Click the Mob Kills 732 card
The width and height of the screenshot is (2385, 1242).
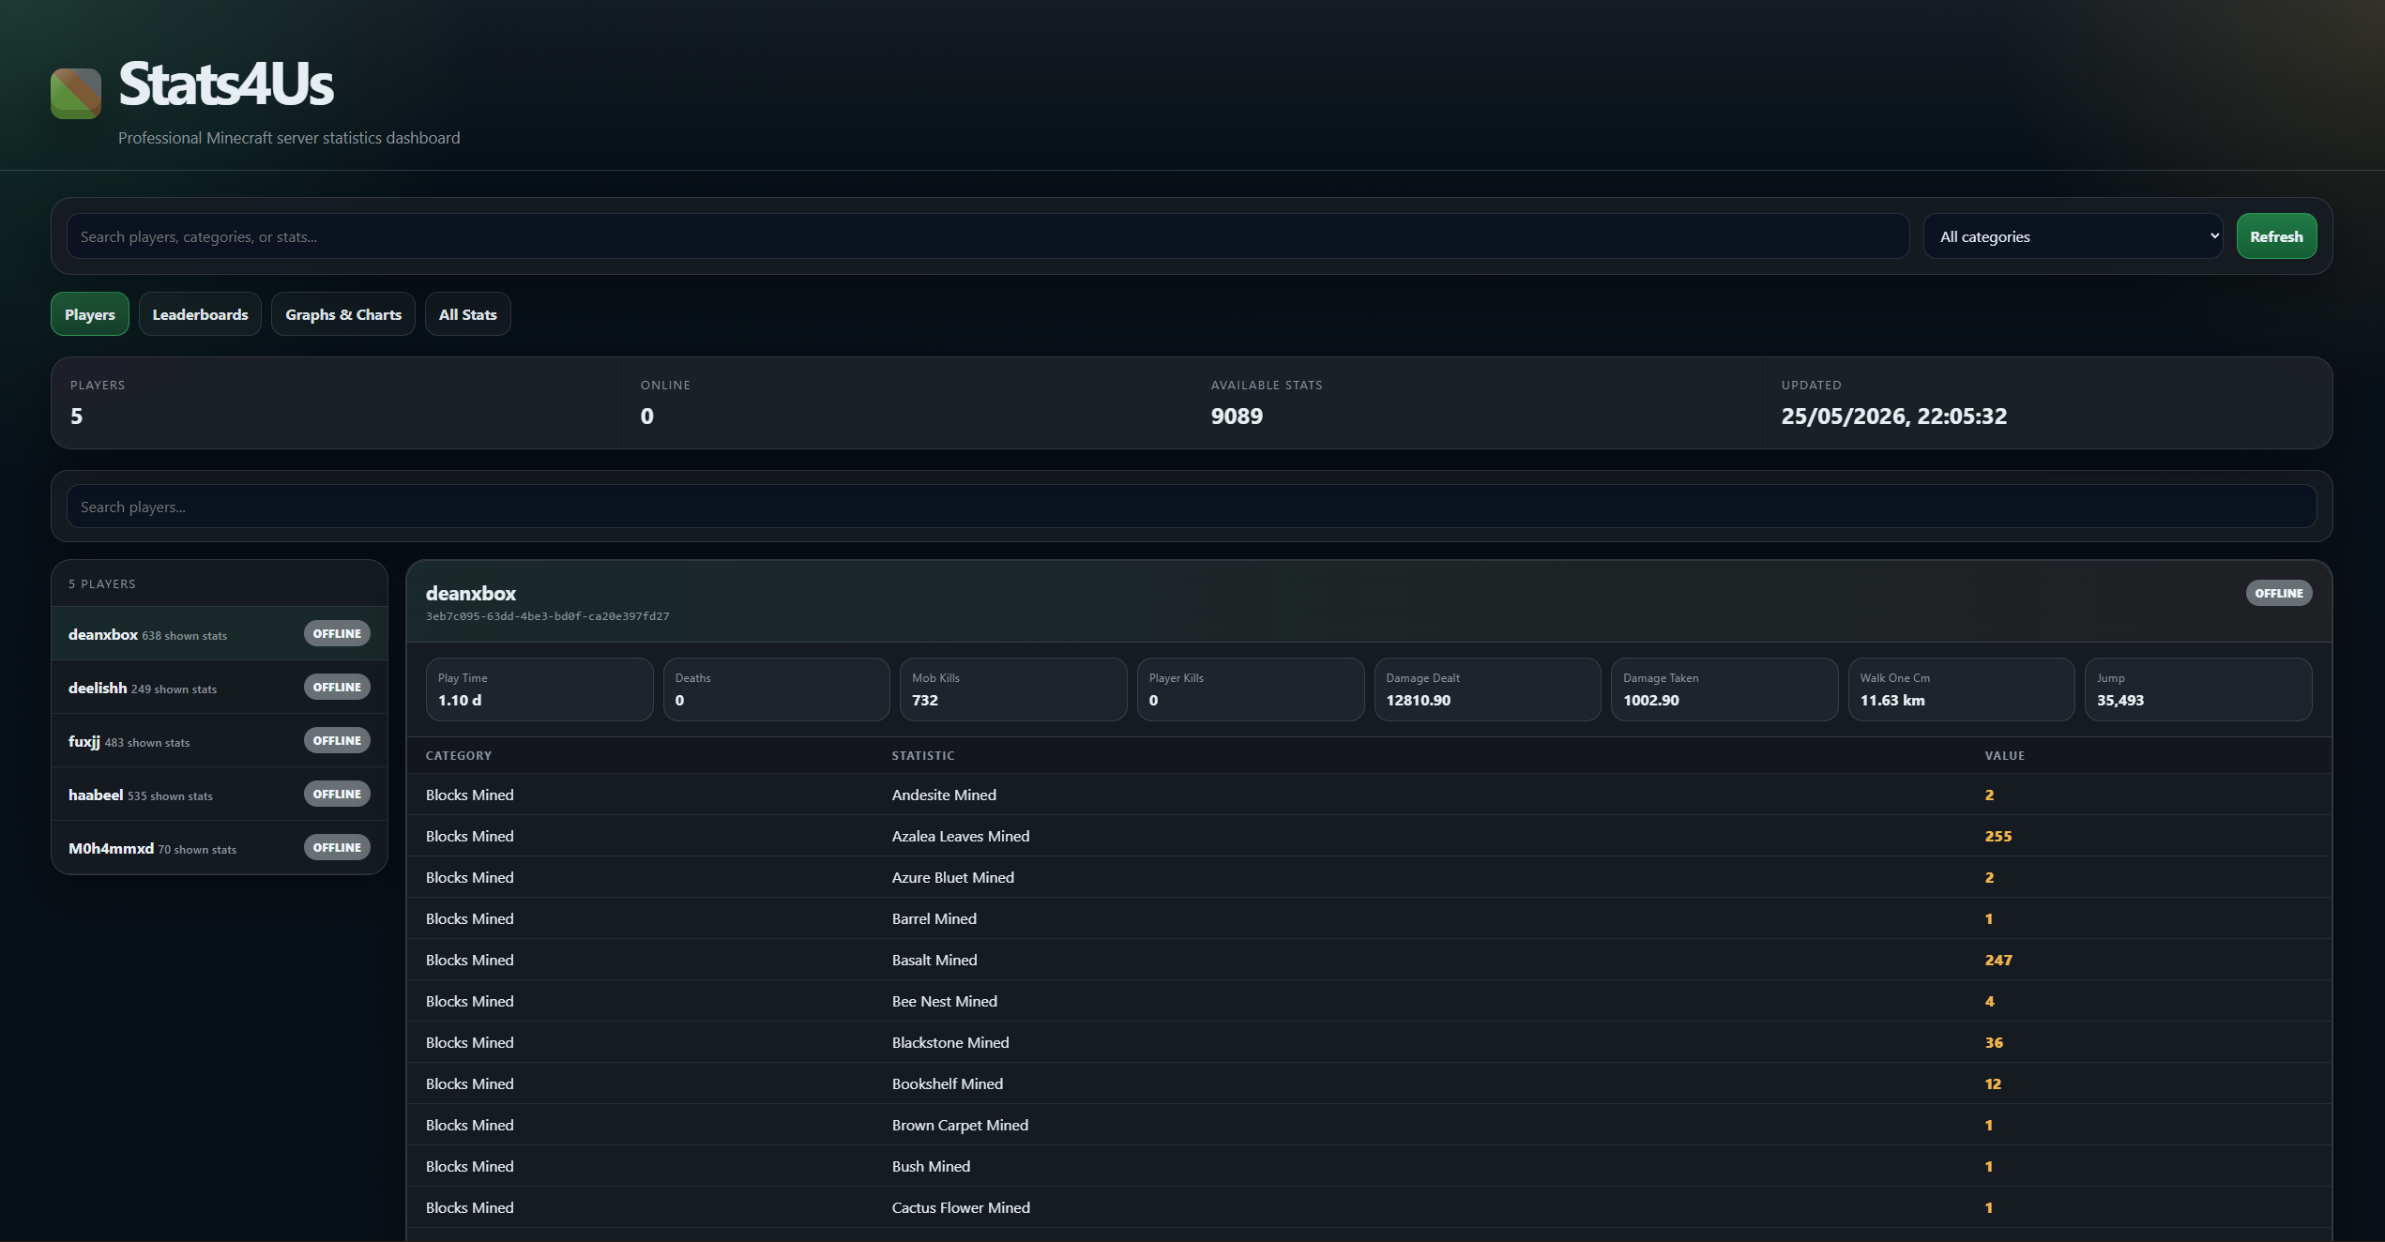(x=1013, y=689)
